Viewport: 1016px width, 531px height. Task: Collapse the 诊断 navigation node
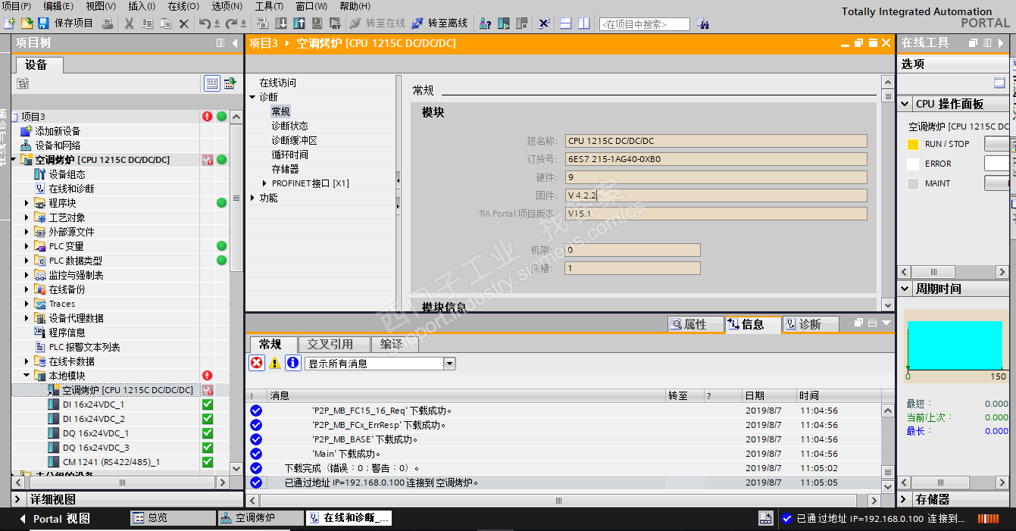pyautogui.click(x=253, y=97)
